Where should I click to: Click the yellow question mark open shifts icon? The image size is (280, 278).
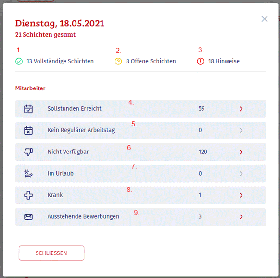tap(118, 61)
